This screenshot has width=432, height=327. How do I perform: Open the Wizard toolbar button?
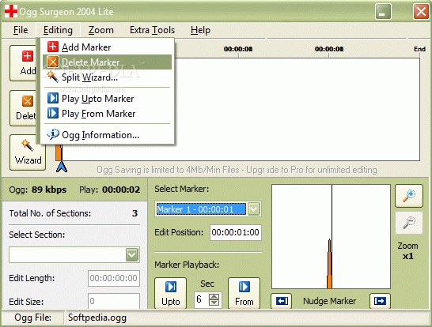click(x=28, y=152)
